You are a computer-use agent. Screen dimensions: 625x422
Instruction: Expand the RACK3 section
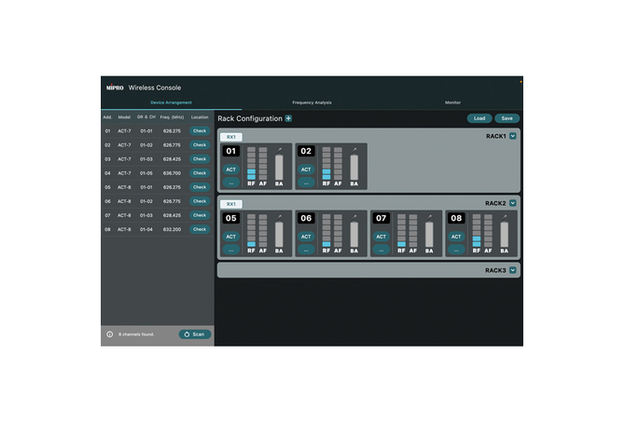point(512,270)
